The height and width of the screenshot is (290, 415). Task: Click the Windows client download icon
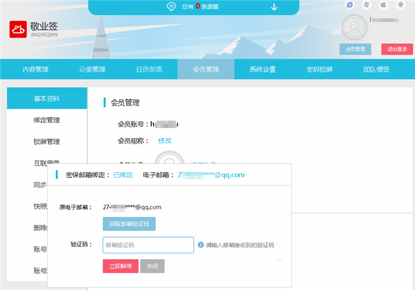(x=366, y=5)
